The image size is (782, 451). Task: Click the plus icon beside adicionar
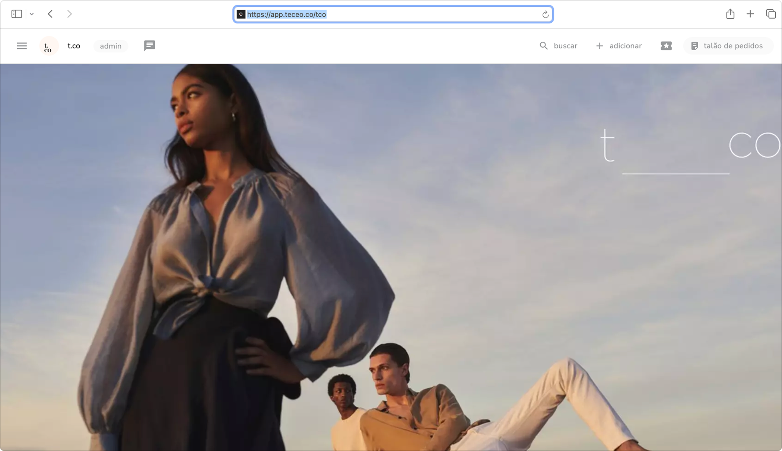(x=600, y=46)
